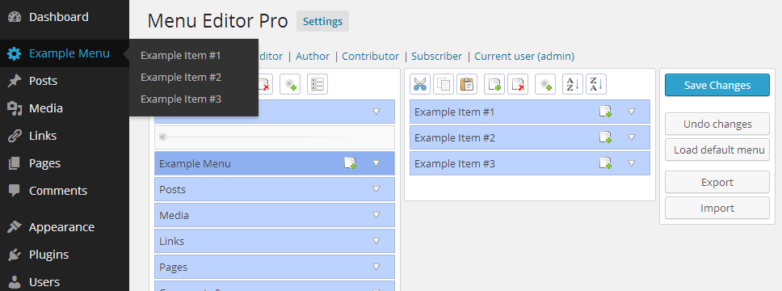Open Comments in admin sidebar
Screen dimensions: 782x291
[x=58, y=191]
